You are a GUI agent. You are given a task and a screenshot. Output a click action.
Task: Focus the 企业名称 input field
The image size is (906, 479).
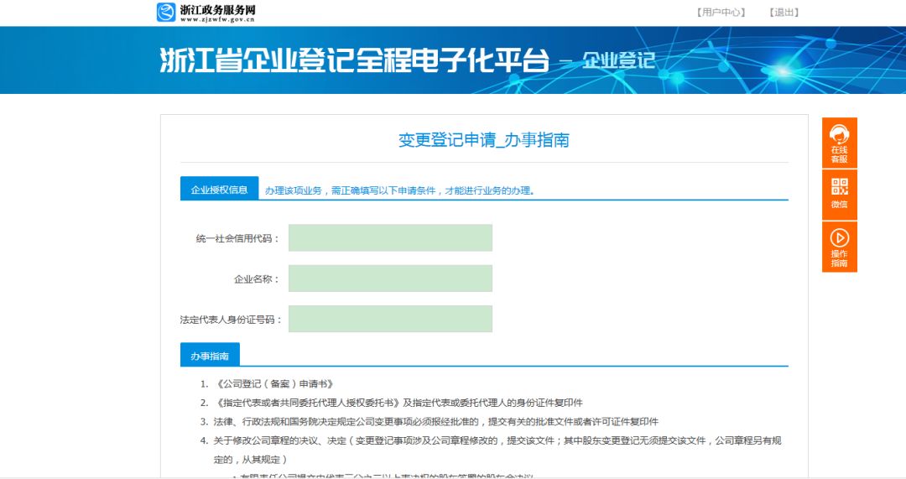pos(390,278)
